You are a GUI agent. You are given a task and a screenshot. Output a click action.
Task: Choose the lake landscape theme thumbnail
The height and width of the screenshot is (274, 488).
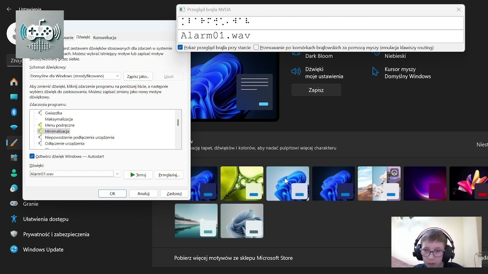[x=196, y=221]
